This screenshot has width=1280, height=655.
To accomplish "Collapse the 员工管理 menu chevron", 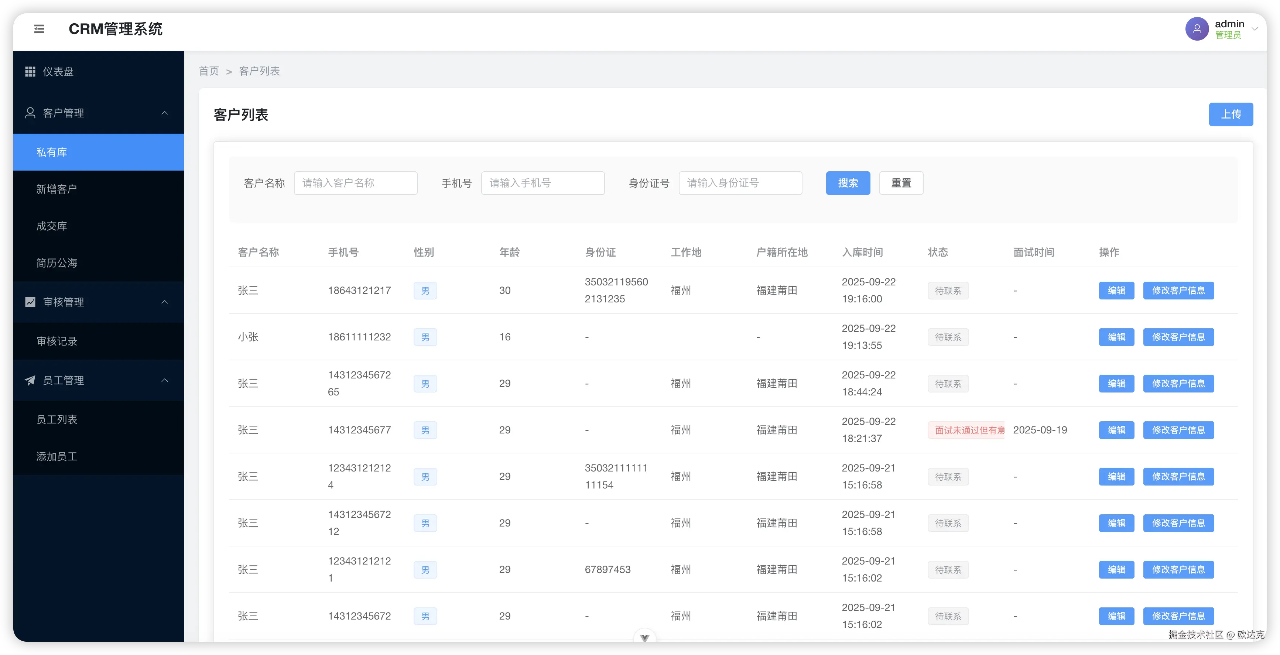I will [164, 380].
